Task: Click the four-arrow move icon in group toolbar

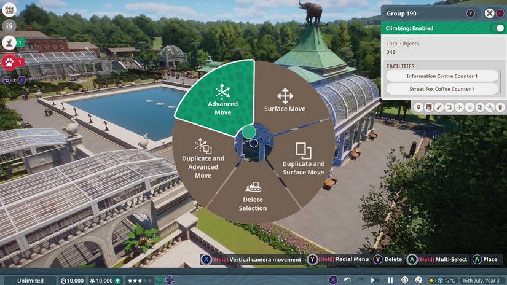Action: point(459,107)
